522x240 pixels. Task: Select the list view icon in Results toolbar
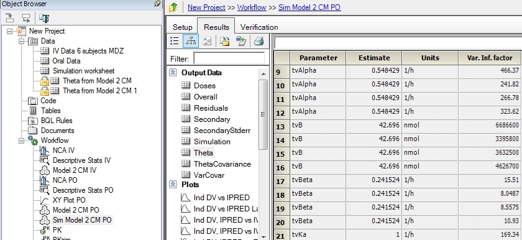[175, 41]
